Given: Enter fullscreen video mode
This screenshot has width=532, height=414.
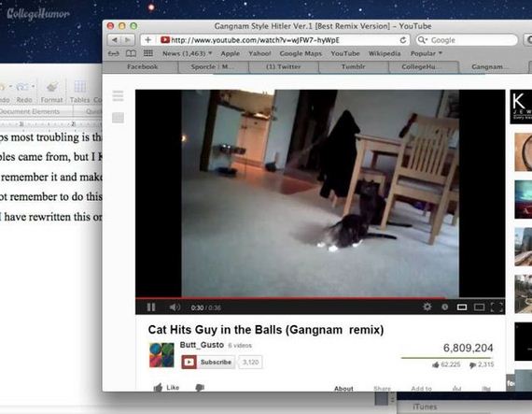Looking at the screenshot, I should [x=497, y=307].
